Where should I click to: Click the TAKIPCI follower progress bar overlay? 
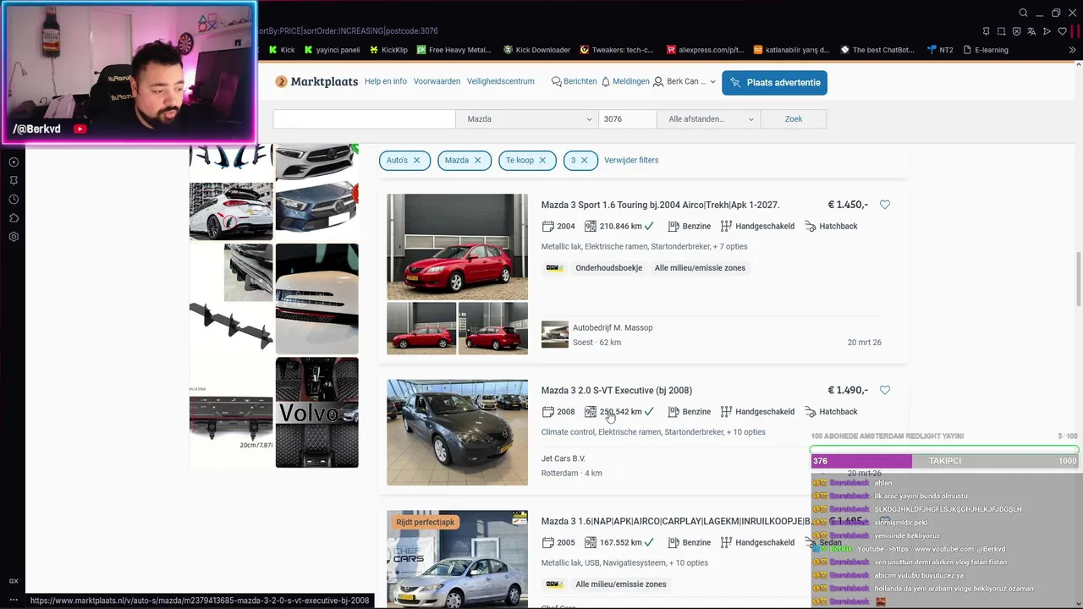coord(944,461)
